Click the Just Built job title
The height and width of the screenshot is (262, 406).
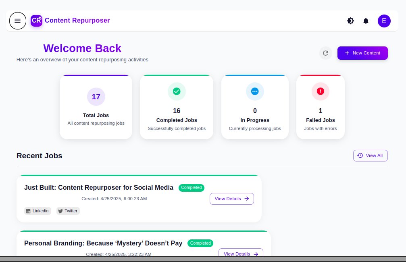[x=99, y=188]
